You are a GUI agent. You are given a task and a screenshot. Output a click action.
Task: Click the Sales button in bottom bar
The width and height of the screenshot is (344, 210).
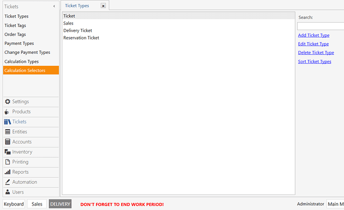coord(37,204)
